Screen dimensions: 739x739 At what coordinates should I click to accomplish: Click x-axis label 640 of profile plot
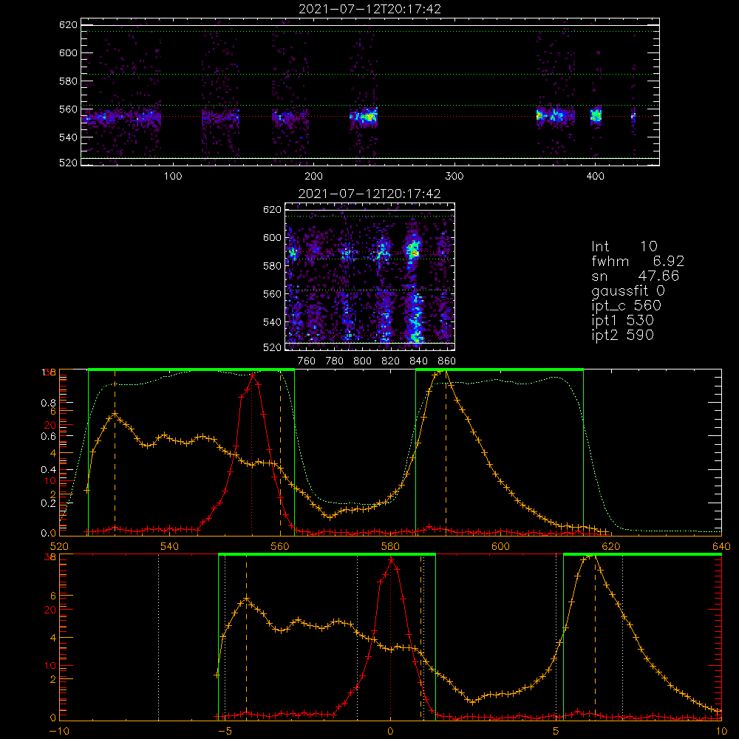tap(721, 546)
